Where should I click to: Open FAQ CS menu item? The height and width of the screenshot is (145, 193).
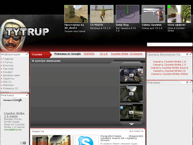7,82
